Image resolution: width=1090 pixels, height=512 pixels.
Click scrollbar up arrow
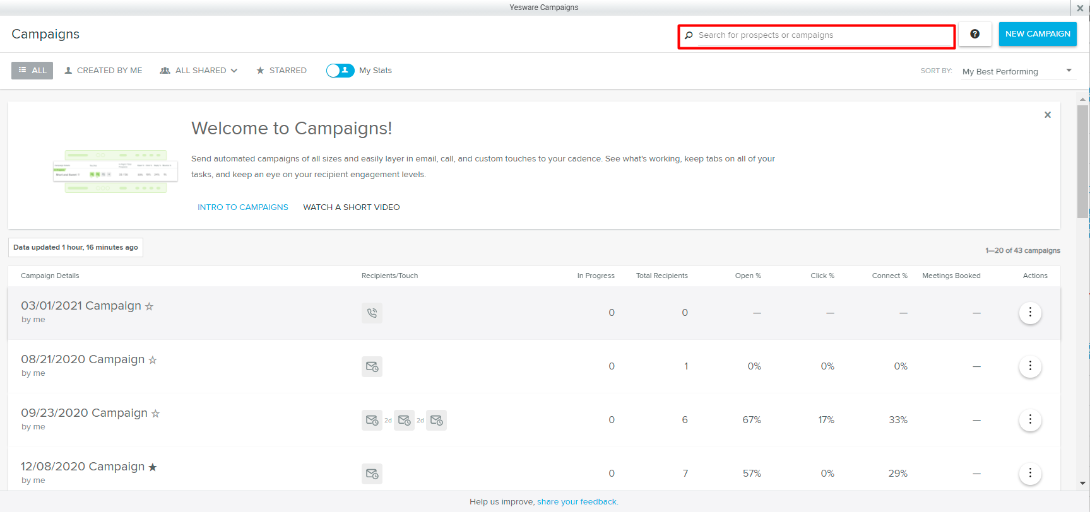coord(1083,99)
